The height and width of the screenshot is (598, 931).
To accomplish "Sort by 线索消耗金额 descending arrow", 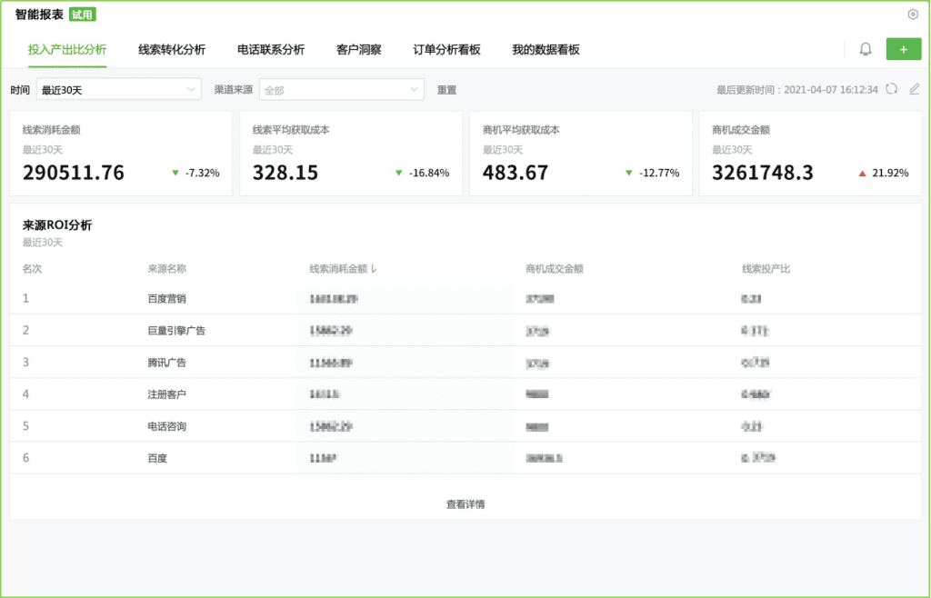I will [x=375, y=269].
